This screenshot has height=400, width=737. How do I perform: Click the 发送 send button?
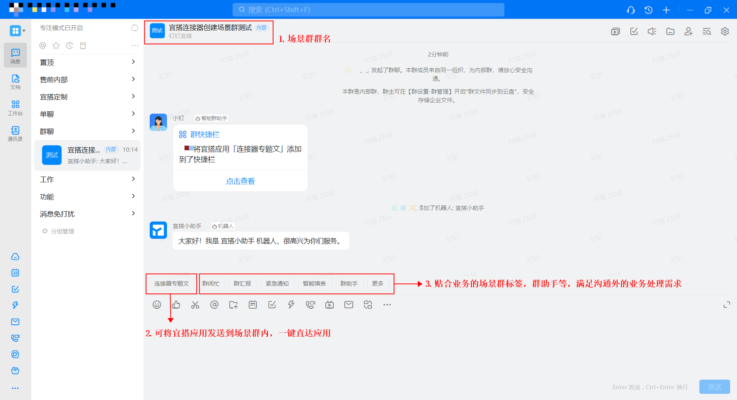pos(714,387)
